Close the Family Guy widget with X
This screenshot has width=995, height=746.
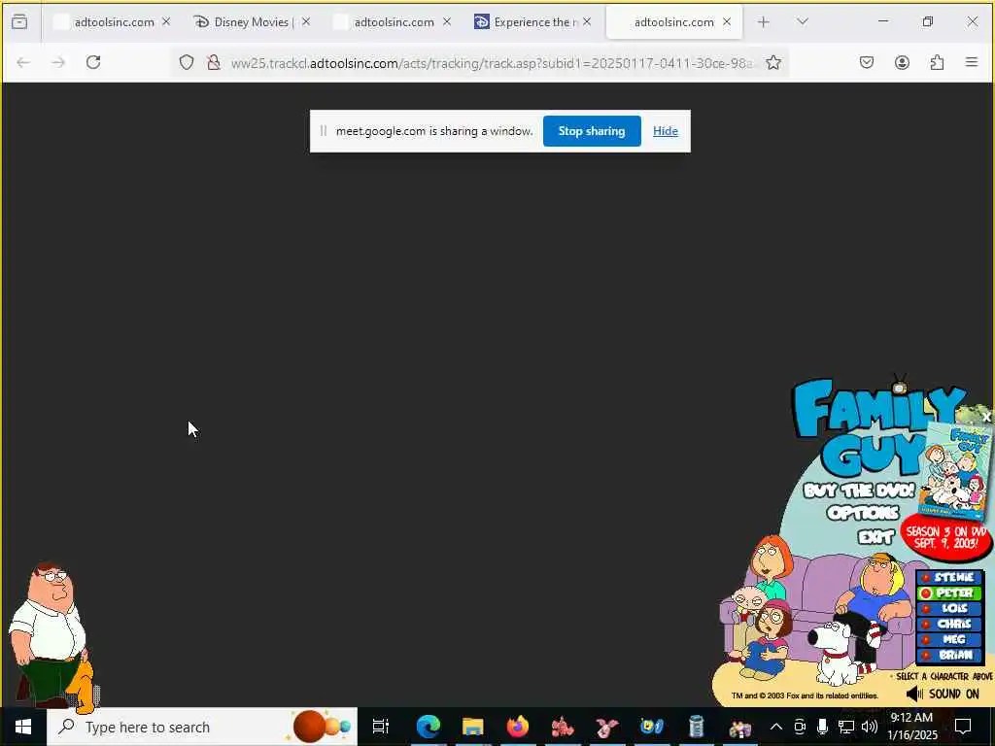(x=986, y=417)
